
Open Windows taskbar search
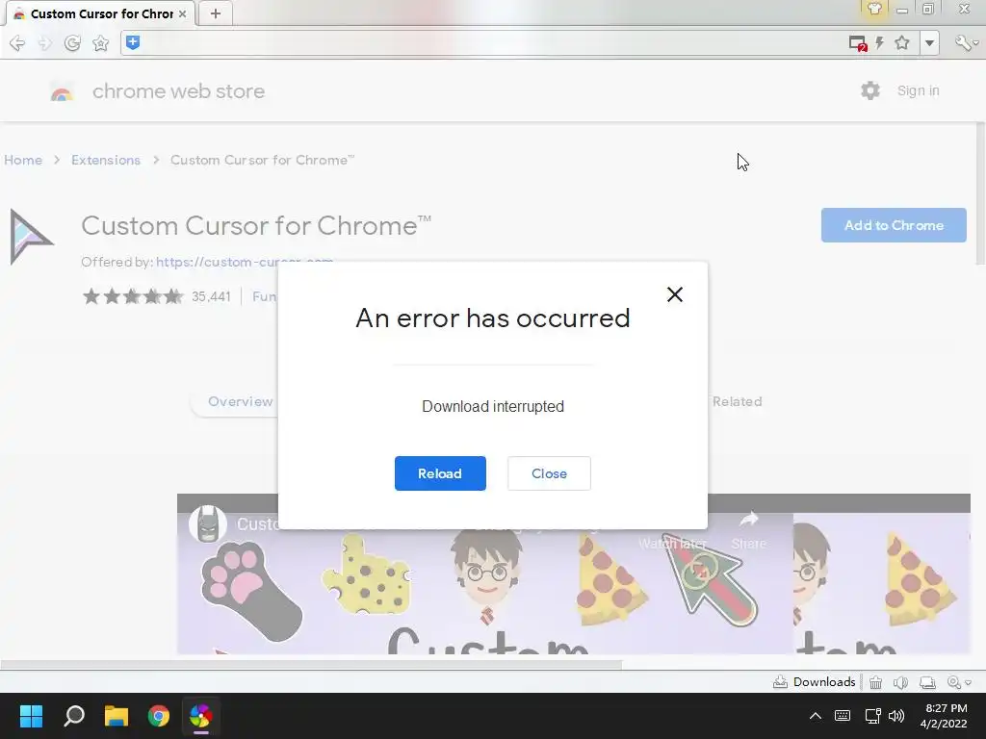(x=74, y=716)
